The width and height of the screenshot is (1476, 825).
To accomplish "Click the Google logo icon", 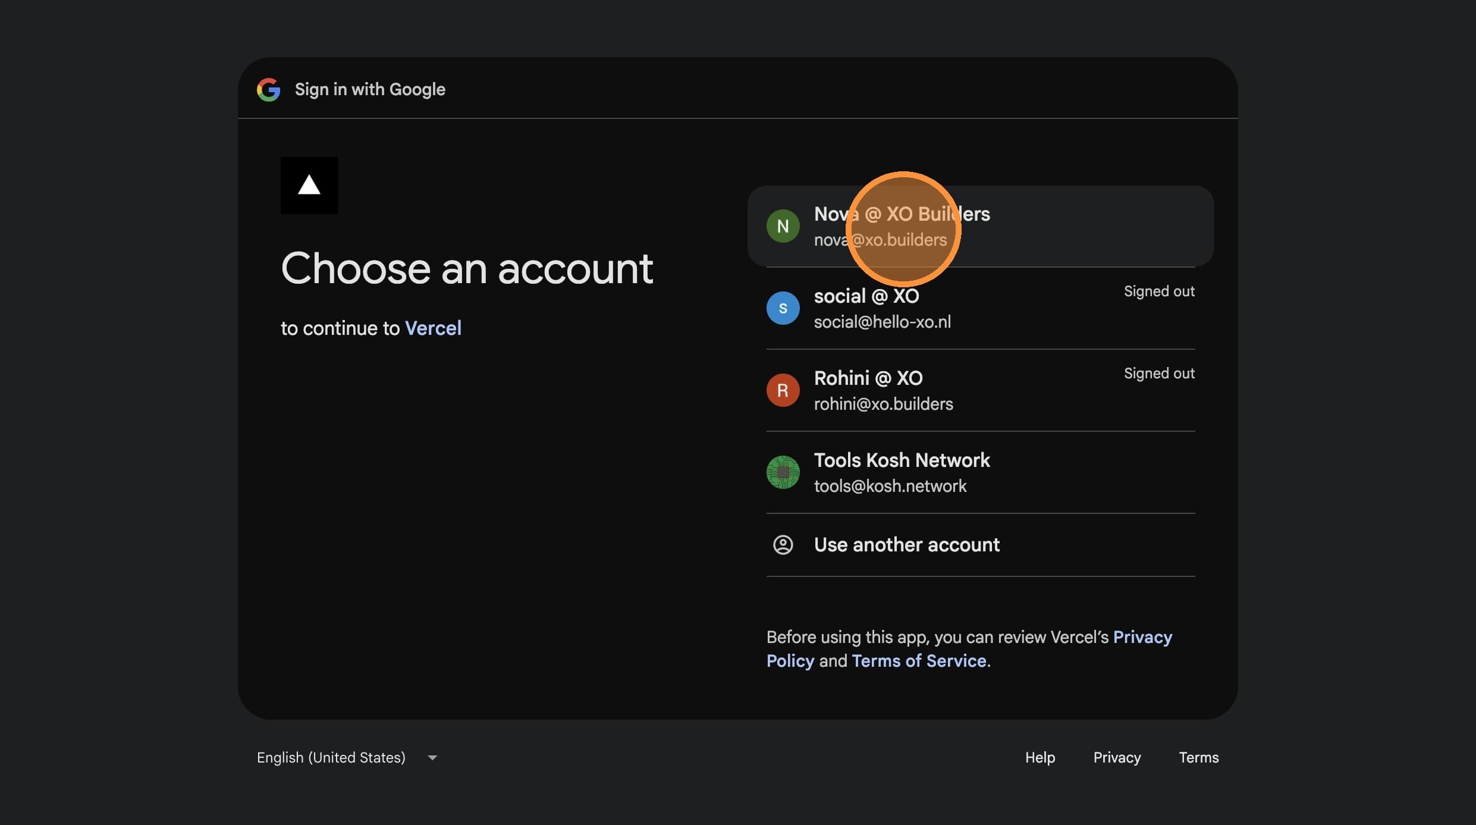I will pyautogui.click(x=268, y=90).
